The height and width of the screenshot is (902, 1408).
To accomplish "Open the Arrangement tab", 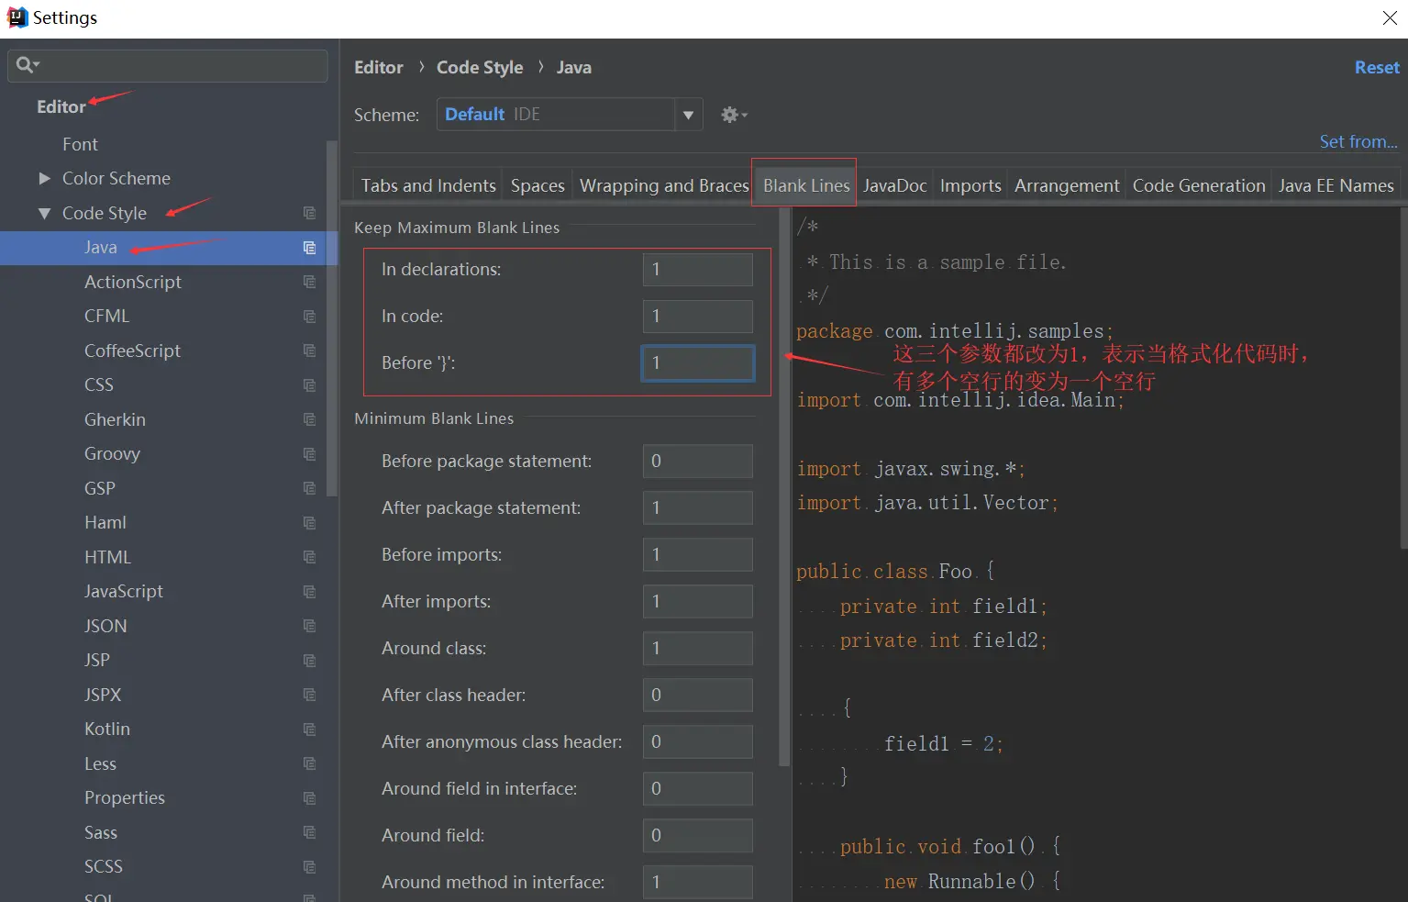I will pyautogui.click(x=1067, y=185).
